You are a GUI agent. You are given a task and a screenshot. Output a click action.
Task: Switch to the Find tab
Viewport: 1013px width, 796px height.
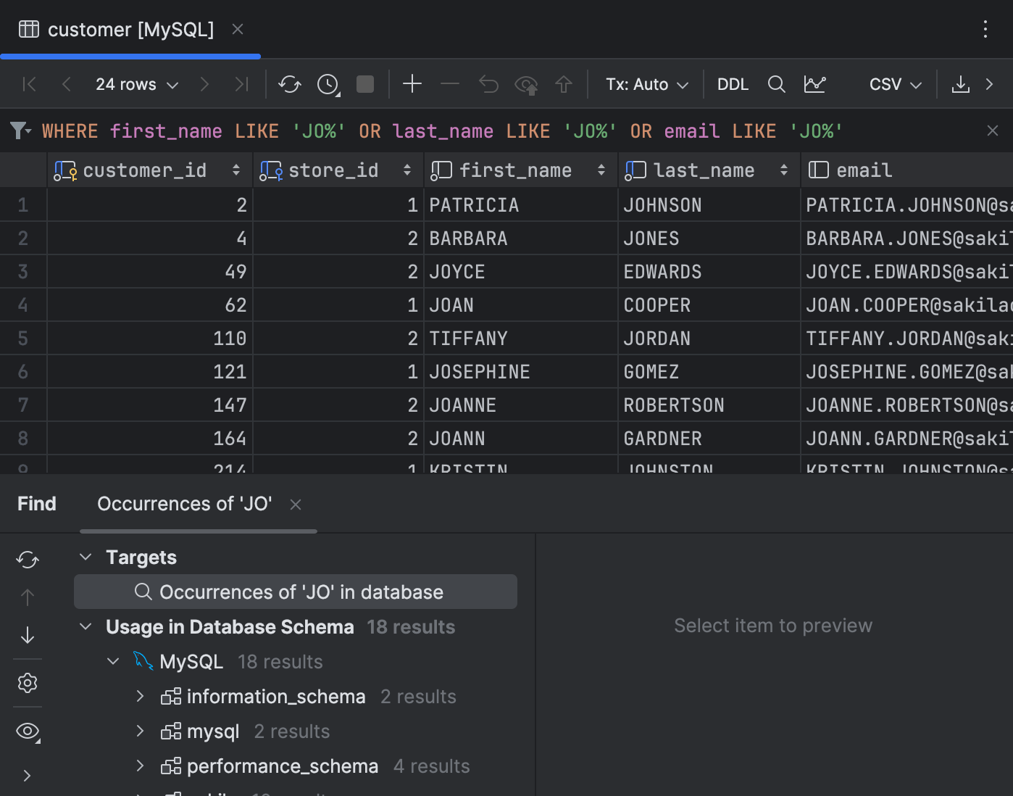point(36,503)
